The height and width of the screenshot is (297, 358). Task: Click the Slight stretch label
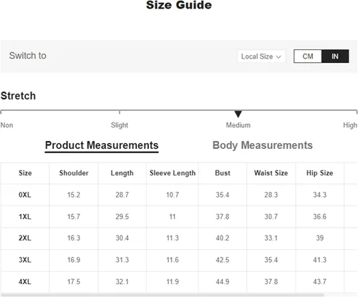point(120,125)
